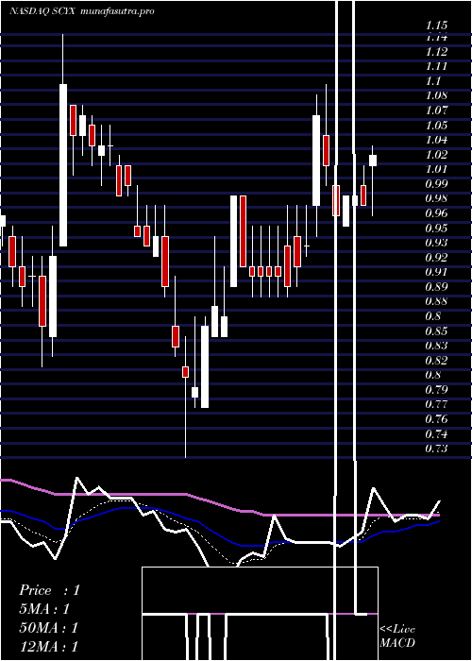Select the 1.05 price axis label
Screen dimensions: 472x661
436,126
